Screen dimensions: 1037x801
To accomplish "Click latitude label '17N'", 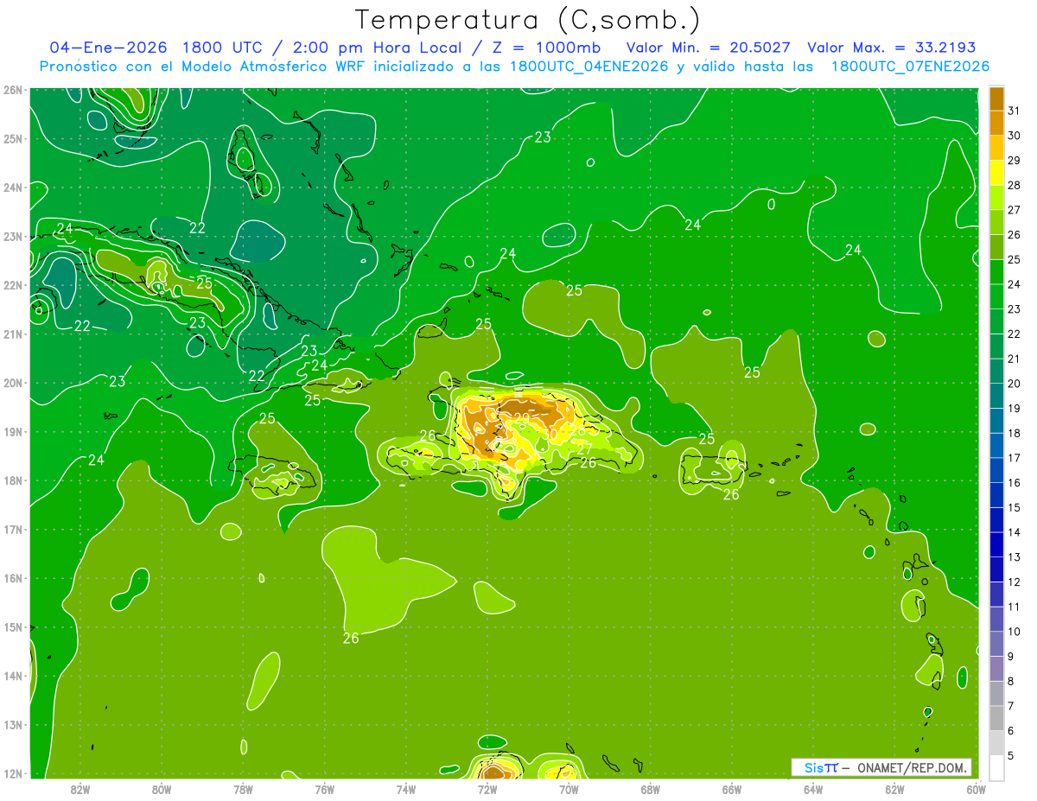I will pos(12,529).
